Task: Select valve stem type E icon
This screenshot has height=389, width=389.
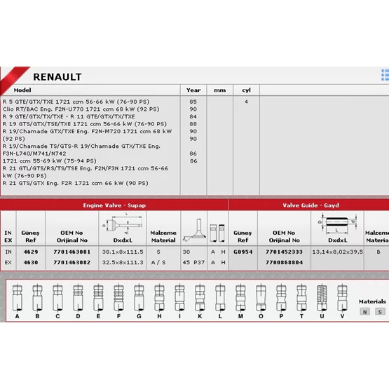Action: [99, 298]
